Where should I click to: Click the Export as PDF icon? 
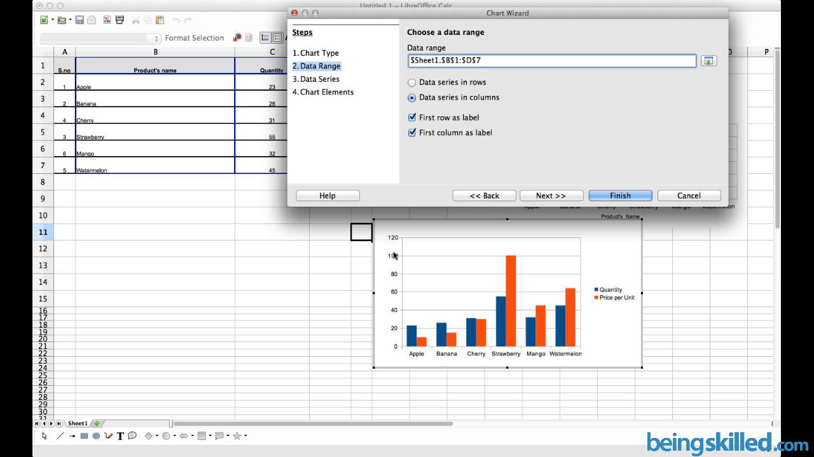point(107,20)
